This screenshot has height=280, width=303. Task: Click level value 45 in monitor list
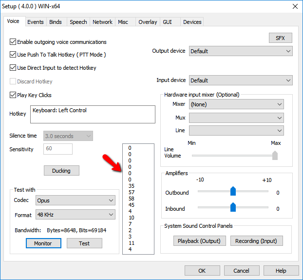pos(132,205)
